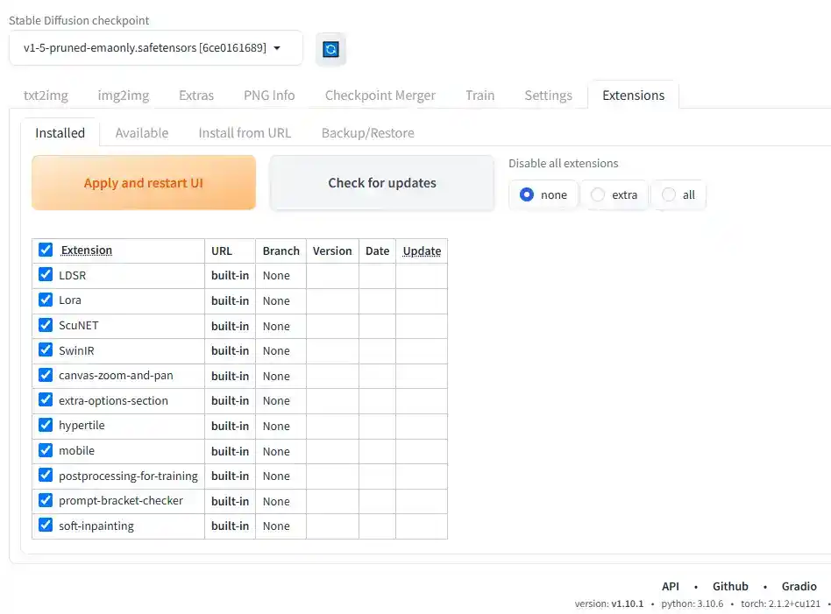This screenshot has height=614, width=831.
Task: Toggle the prompt-bracket-checker extension checkbox
Action: coord(46,500)
